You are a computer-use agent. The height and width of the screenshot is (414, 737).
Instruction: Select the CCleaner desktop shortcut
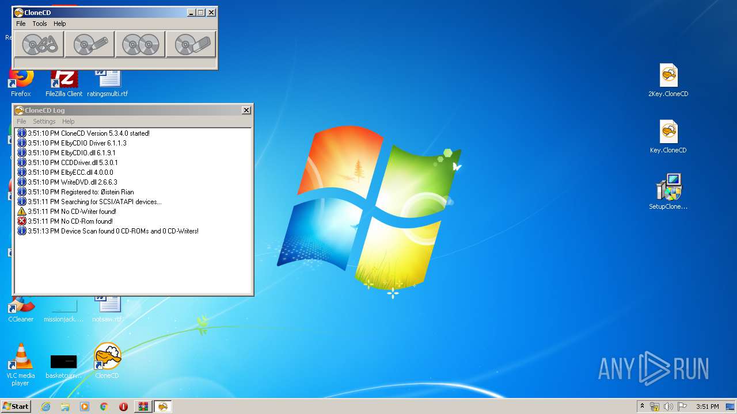(21, 310)
